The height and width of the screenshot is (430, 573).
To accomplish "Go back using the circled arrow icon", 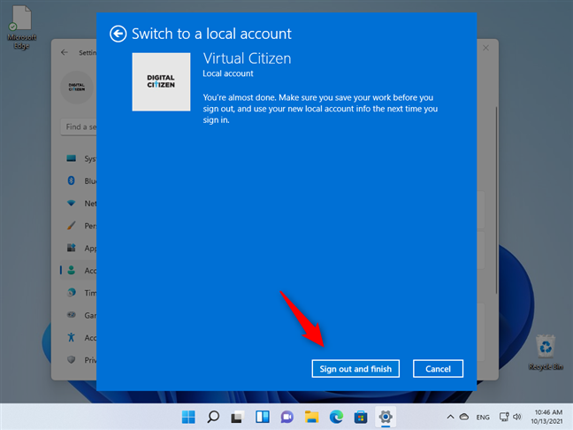I will click(x=118, y=34).
